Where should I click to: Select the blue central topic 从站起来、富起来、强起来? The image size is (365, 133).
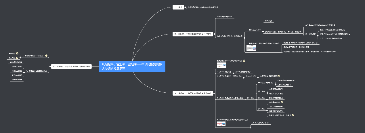[132, 66]
